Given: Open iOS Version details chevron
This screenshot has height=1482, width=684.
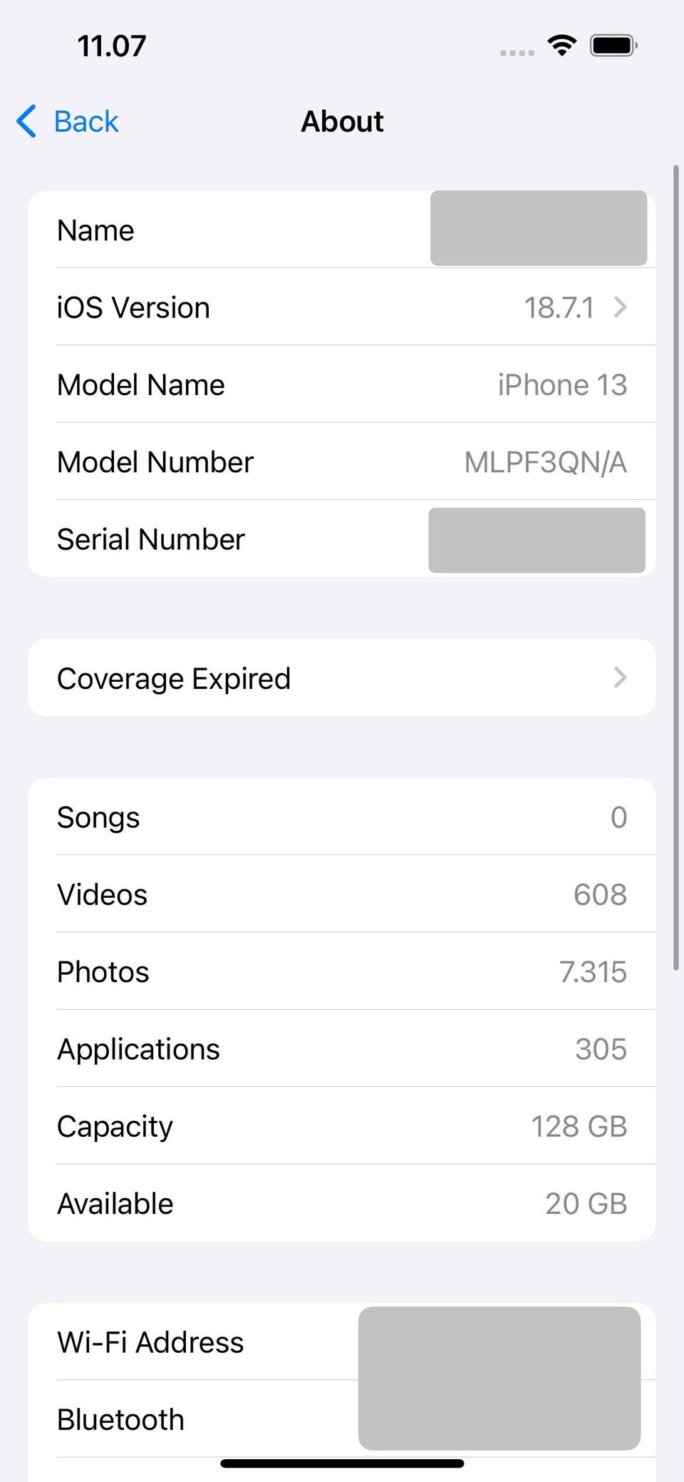Looking at the screenshot, I should (621, 307).
